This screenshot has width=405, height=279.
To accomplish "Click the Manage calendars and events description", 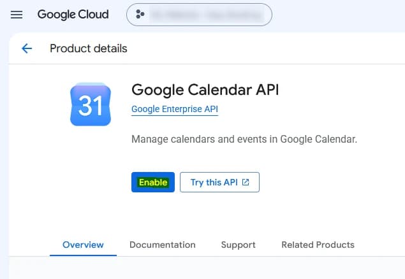I will tap(244, 139).
